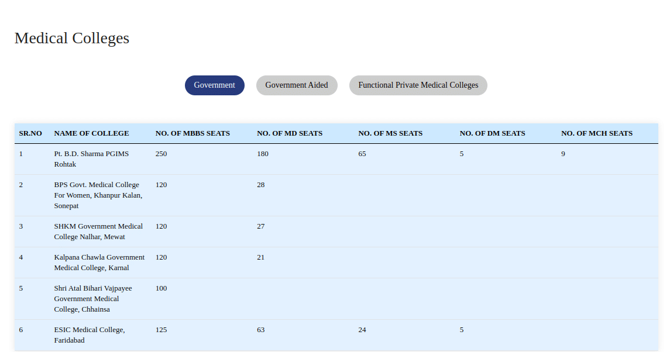Viewport: 670px width, 352px height.
Task: Click the No. of MD Seats header
Action: [x=289, y=133]
